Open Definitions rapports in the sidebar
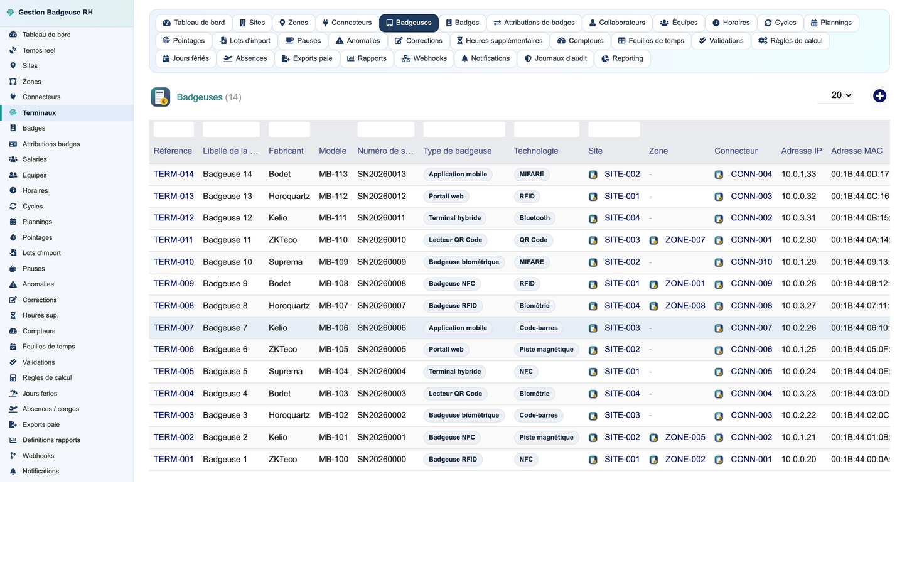907x567 pixels. click(51, 440)
